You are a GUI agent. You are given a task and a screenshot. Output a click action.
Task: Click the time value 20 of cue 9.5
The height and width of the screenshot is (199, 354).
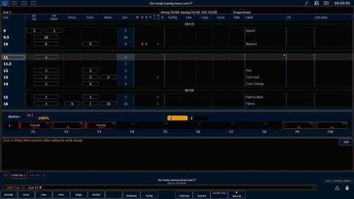[x=46, y=37]
